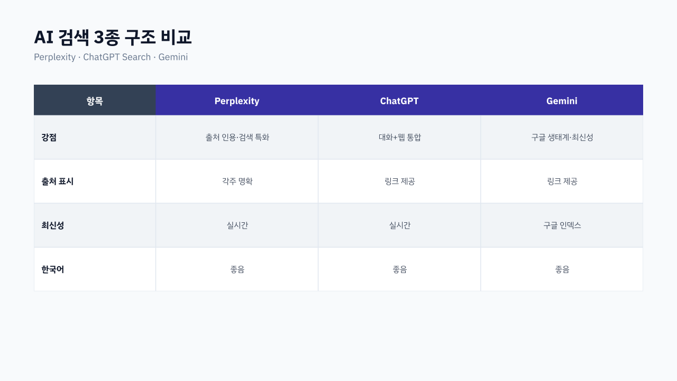Click 링크 제공 in the ChatGPT column
The height and width of the screenshot is (381, 677).
(x=399, y=181)
